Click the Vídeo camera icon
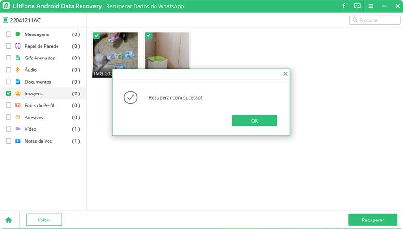The height and width of the screenshot is (229, 403). pyautogui.click(x=18, y=129)
